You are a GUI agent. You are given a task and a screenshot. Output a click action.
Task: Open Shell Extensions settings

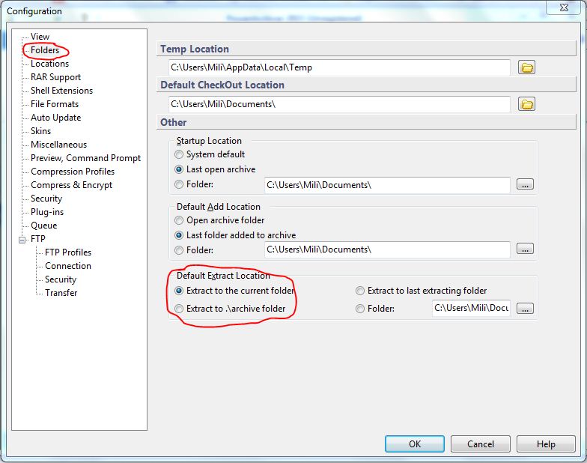(x=61, y=91)
